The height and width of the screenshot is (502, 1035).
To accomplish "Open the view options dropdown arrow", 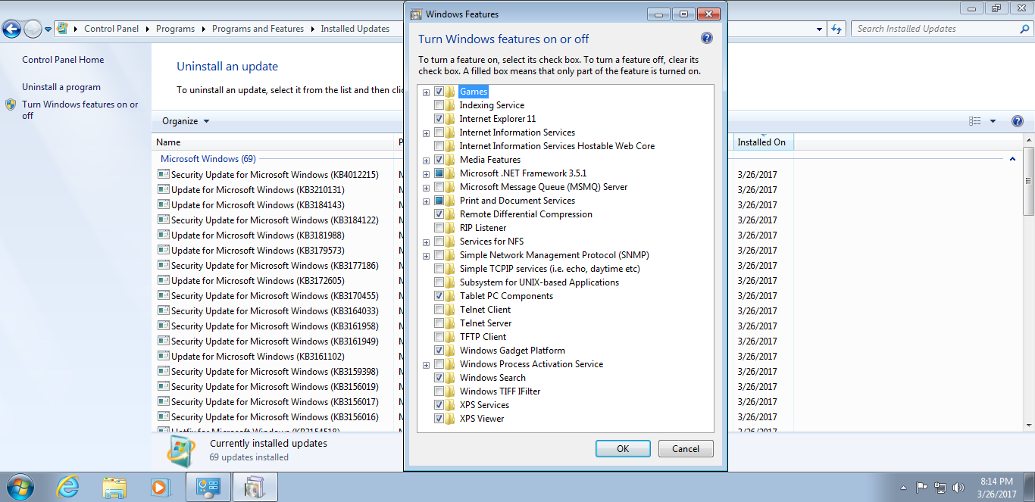I will pyautogui.click(x=993, y=121).
